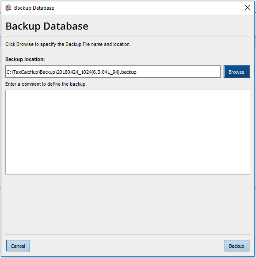This screenshot has width=256, height=258.
Task: Click the TaxCalcHub folder name in path
Action: tap(26, 72)
